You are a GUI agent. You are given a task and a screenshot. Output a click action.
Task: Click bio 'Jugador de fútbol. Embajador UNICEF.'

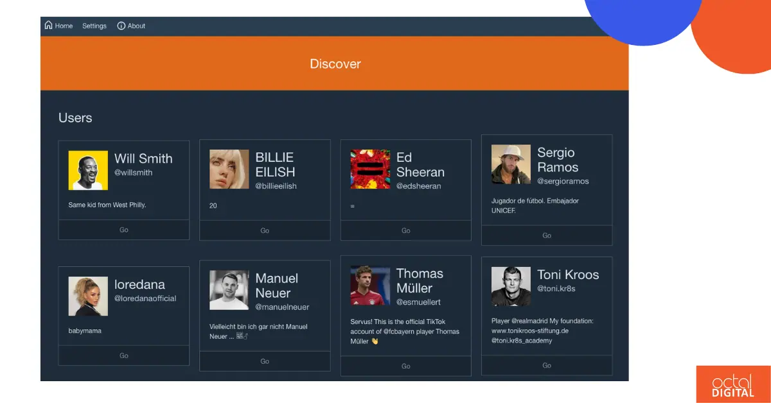(x=535, y=205)
